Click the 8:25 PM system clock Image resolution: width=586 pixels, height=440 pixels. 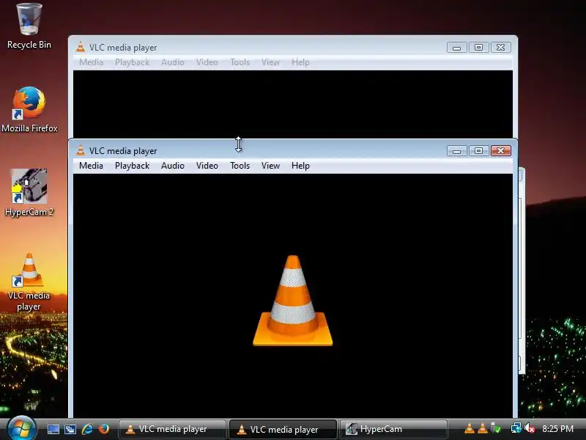click(x=557, y=429)
